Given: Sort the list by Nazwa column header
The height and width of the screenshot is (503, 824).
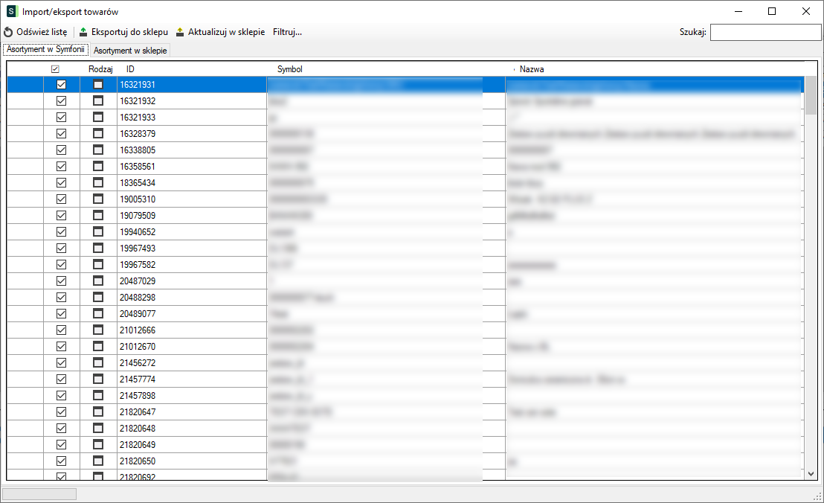Looking at the screenshot, I should coord(532,68).
